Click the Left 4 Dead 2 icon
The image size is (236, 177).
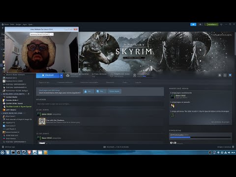[4, 110]
